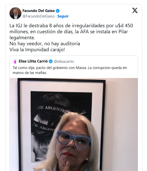Click Facundo Del Gaiso's verified badge
The image size is (147, 171).
(58, 11)
